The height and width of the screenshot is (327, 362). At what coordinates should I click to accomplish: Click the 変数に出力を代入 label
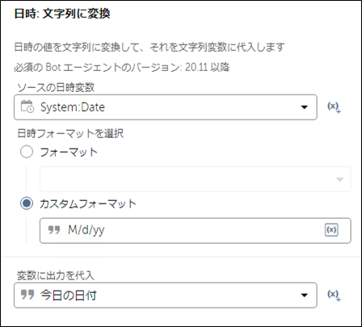[x=56, y=275]
